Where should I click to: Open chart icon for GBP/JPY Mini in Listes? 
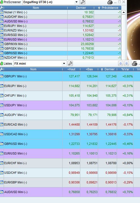[x=2, y=76]
